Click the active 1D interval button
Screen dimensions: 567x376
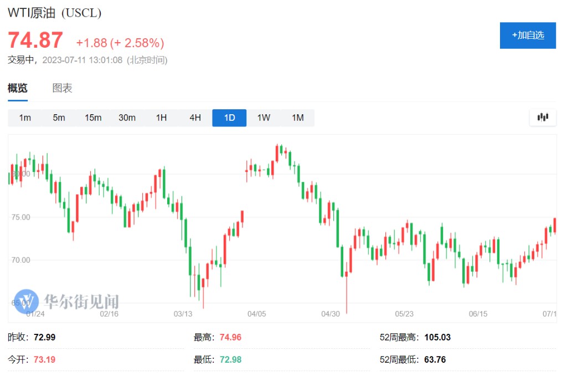click(229, 118)
